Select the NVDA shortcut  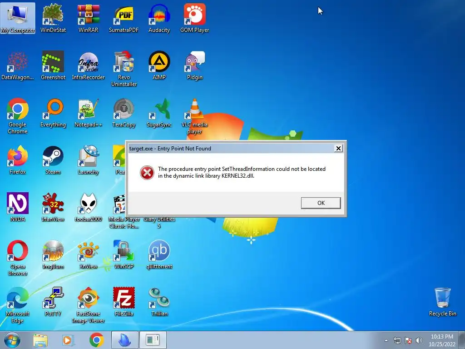coord(18,207)
